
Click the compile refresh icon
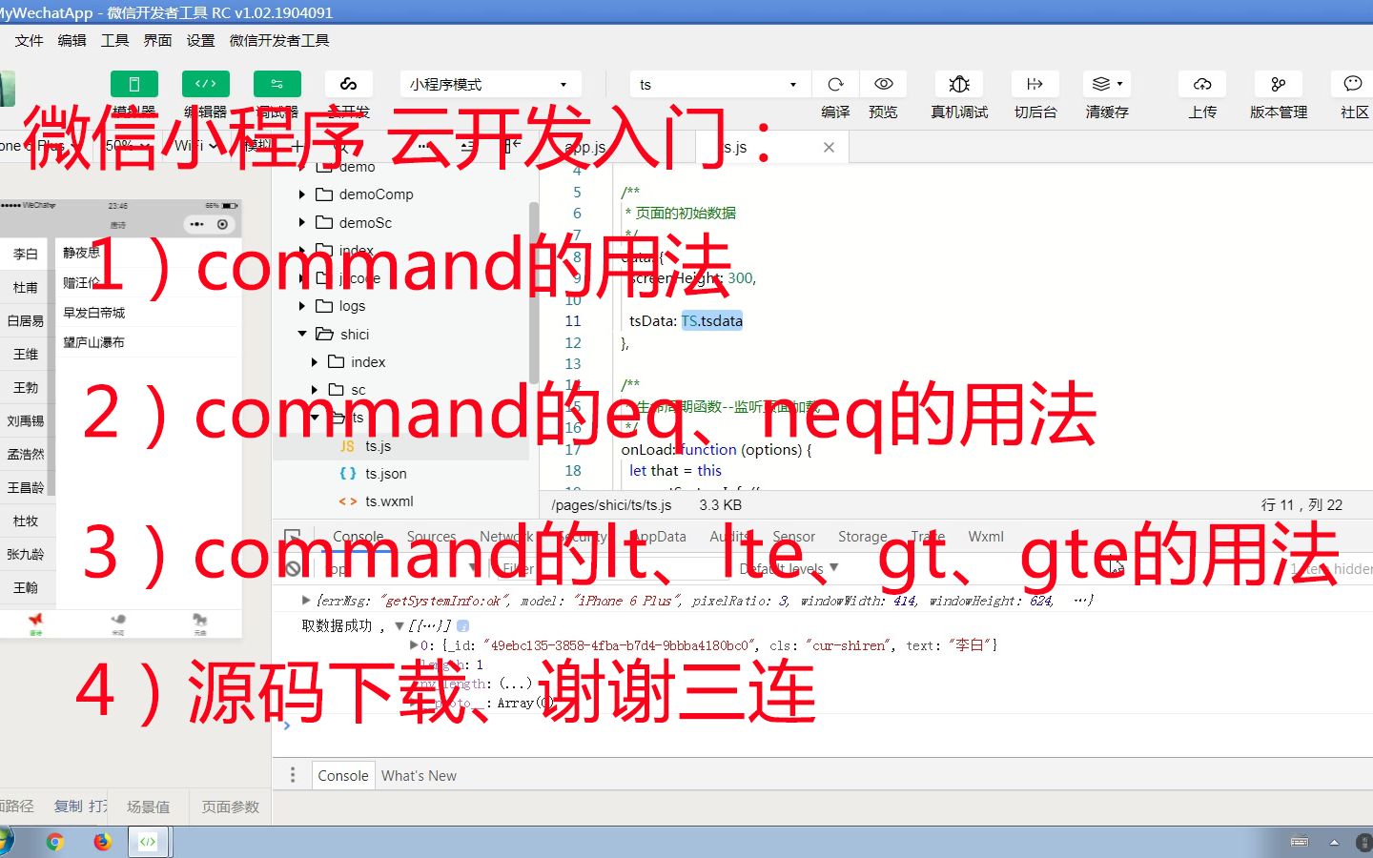point(835,84)
